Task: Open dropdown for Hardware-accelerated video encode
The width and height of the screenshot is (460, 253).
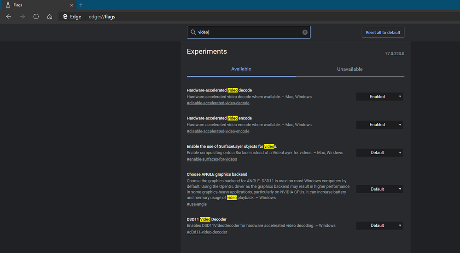Action: click(379, 125)
